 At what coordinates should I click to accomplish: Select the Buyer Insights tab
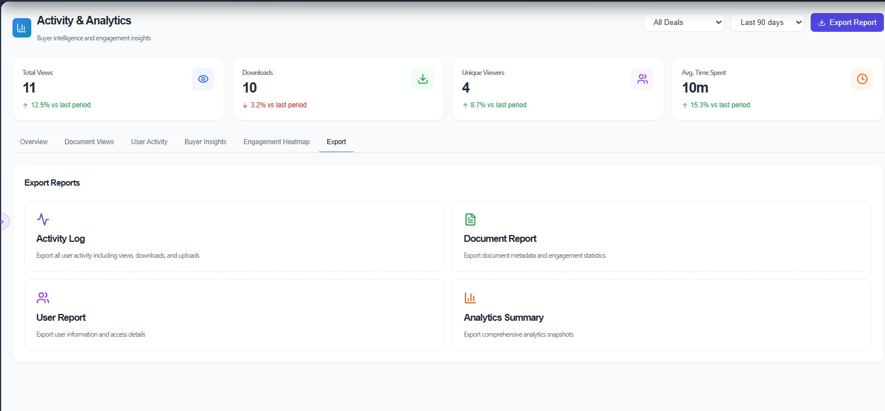pos(205,141)
